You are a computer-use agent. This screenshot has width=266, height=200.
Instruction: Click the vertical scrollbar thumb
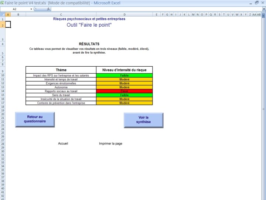tap(263, 109)
